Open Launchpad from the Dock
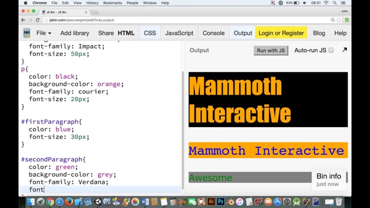The height and width of the screenshot is (208, 370). 40,202
